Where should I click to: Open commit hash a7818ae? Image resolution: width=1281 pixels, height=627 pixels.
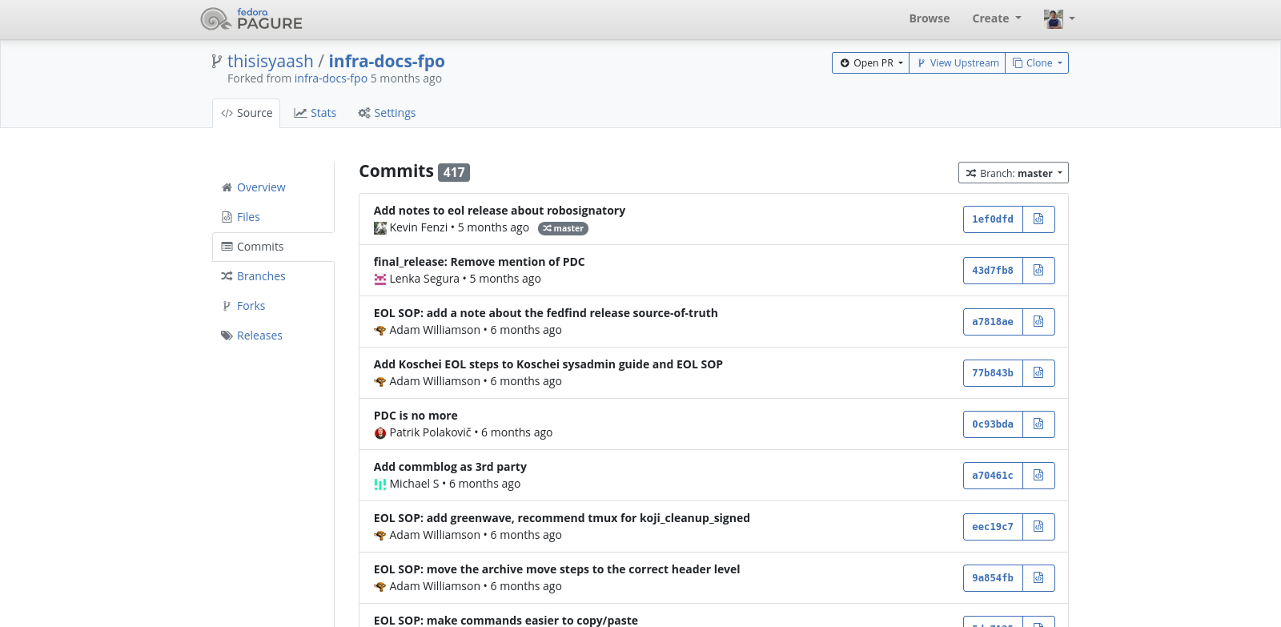tap(993, 322)
